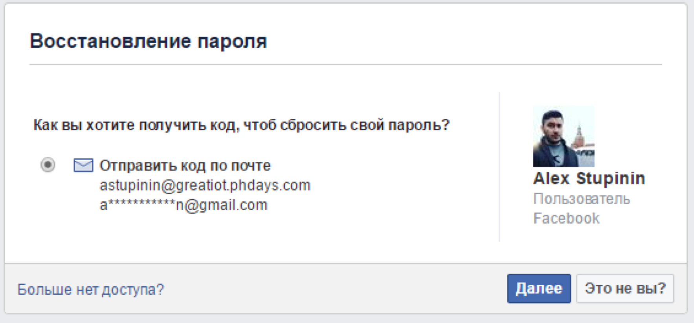694x323 pixels.
Task: Open the 'Больше нет доступа?' link
Action: [90, 290]
